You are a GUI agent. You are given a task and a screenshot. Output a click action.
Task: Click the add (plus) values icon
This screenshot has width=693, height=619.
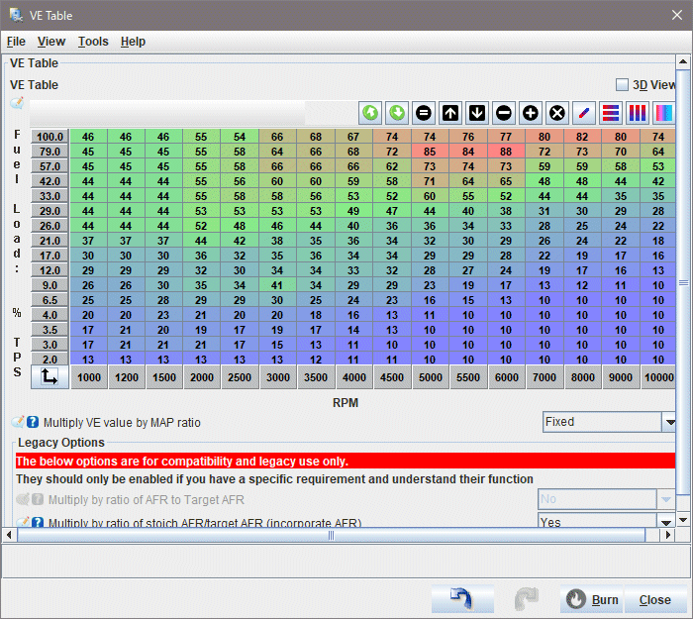point(531,113)
